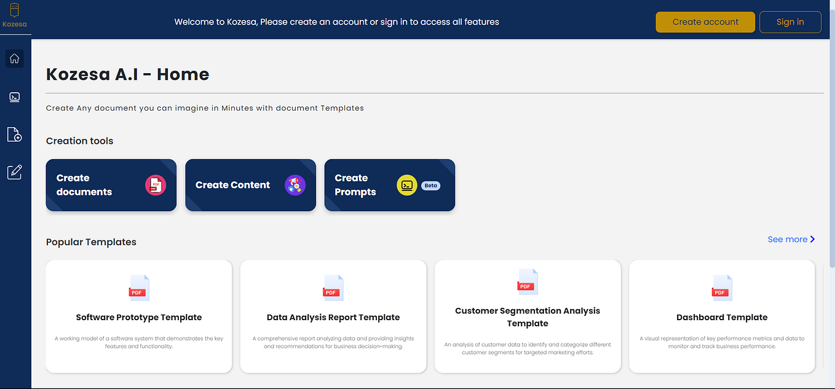Select the Customer Segmentation Analysis Template card
Viewport: 835px width, 389px height.
tap(527, 316)
